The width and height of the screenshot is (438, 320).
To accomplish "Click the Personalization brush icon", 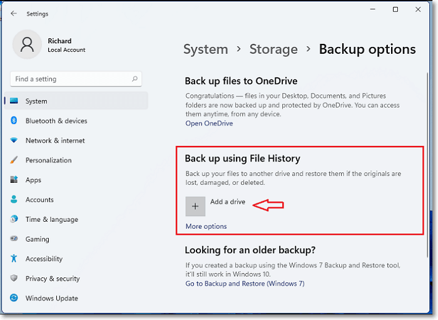I will click(x=14, y=160).
